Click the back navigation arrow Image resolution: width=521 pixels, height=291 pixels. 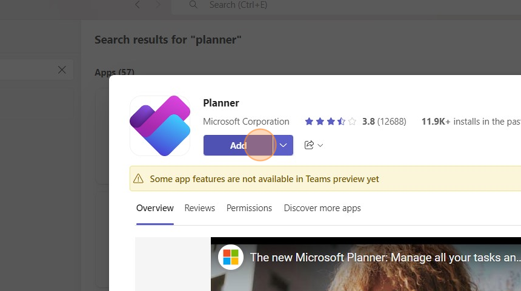pos(138,5)
